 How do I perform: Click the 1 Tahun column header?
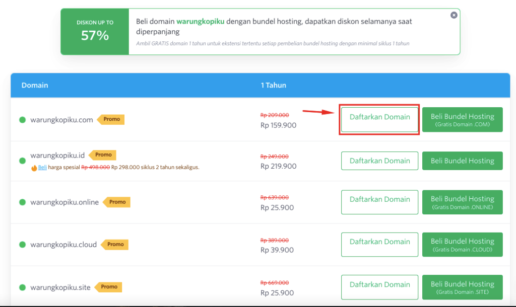click(275, 85)
